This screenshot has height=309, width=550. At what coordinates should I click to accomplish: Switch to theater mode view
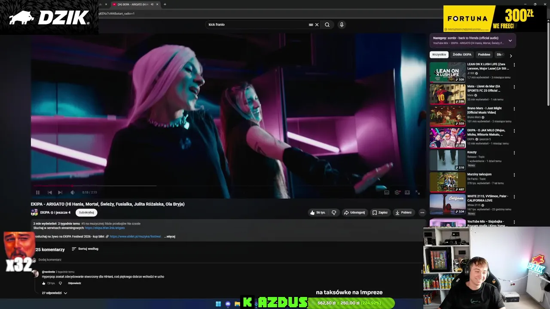click(x=407, y=193)
